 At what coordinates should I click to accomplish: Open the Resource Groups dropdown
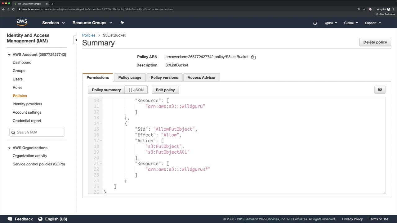tap(92, 23)
